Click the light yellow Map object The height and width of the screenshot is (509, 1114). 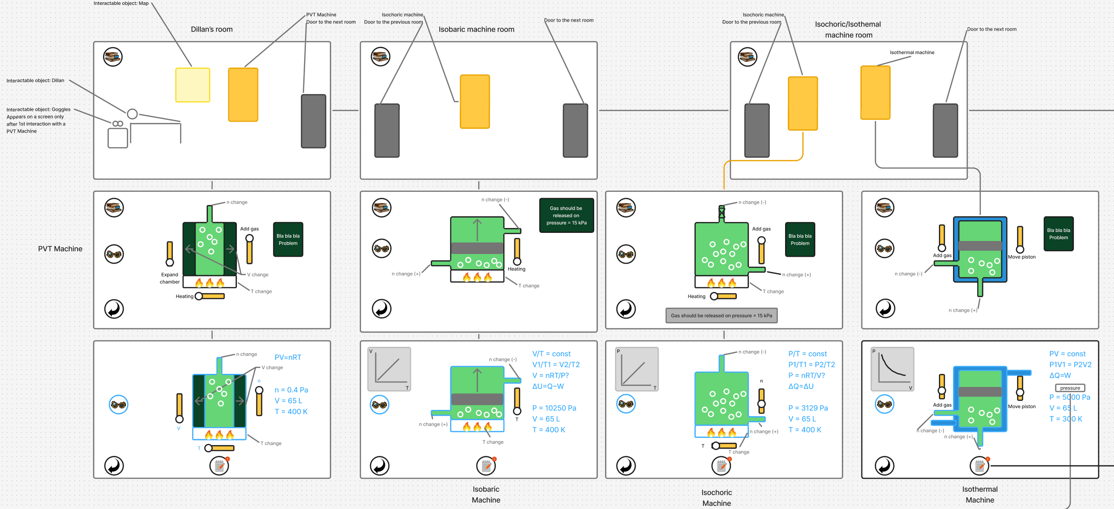tap(193, 85)
